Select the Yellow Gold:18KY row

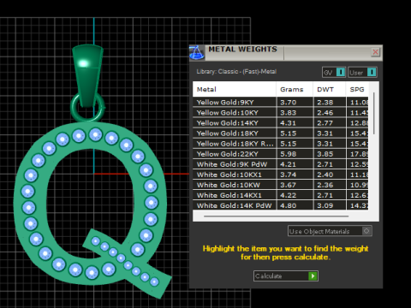point(280,133)
